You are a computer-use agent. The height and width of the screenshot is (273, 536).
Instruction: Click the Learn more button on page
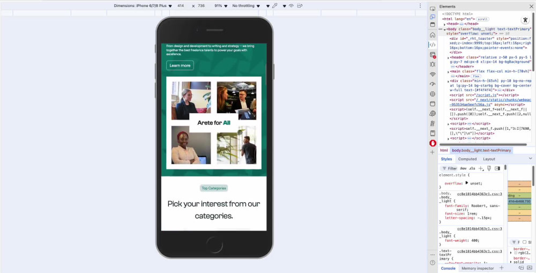coord(180,65)
